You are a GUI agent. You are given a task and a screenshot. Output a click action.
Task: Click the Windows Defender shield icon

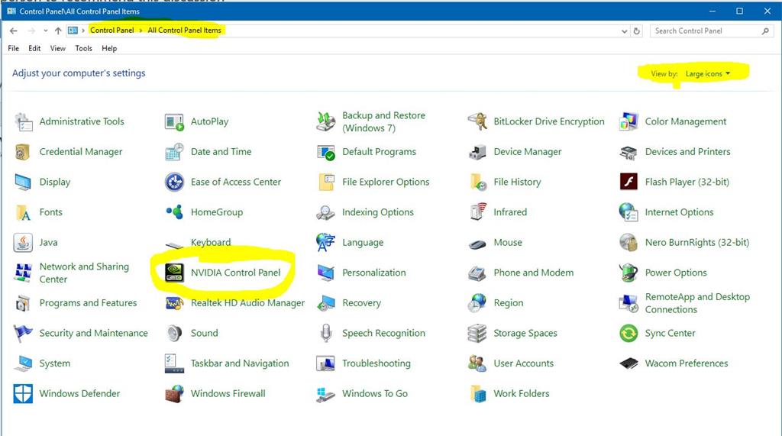pos(23,393)
